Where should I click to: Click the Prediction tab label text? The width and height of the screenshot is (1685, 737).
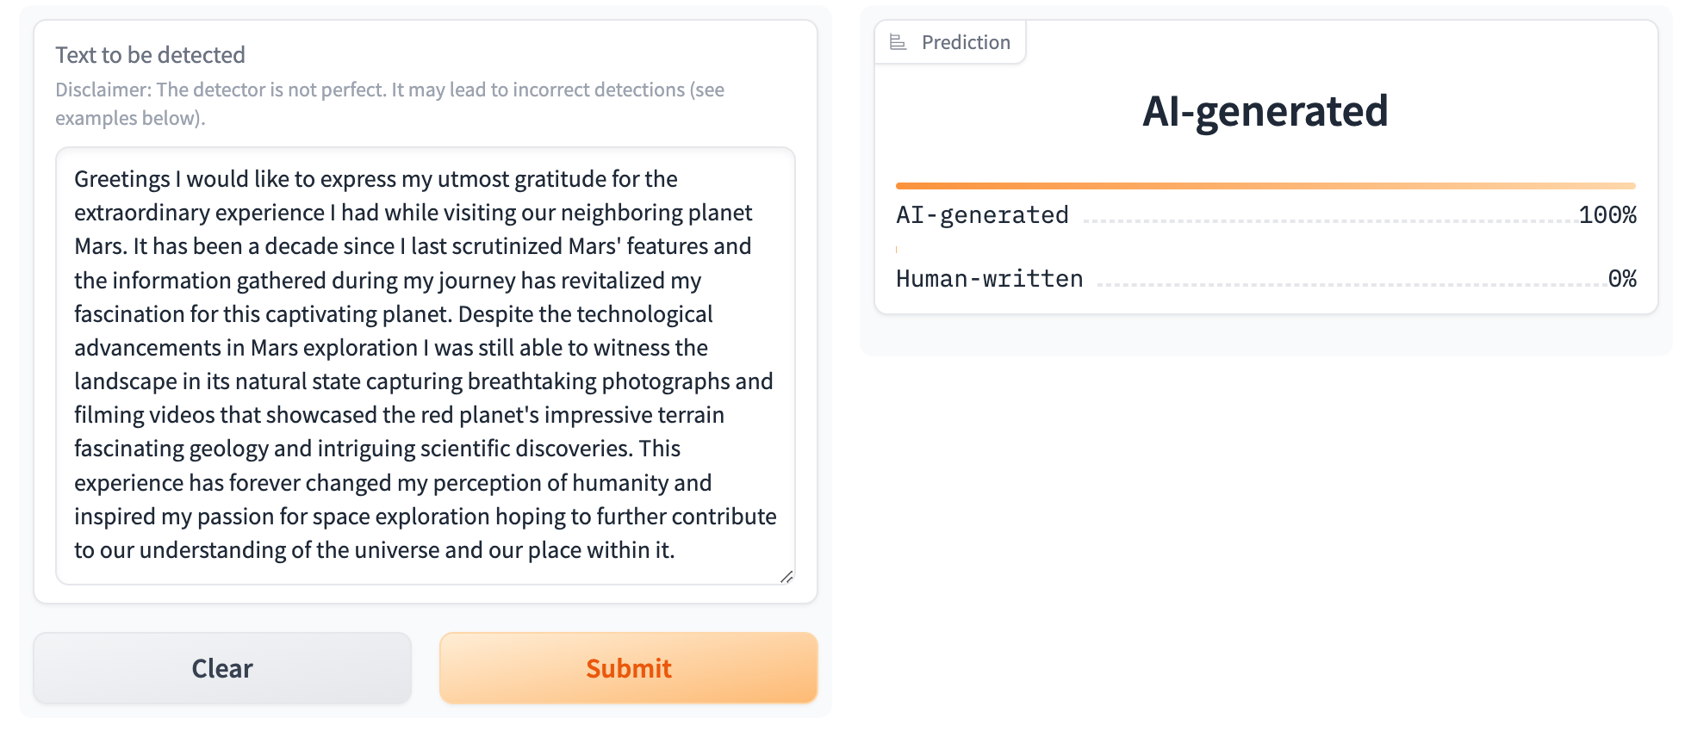click(965, 41)
